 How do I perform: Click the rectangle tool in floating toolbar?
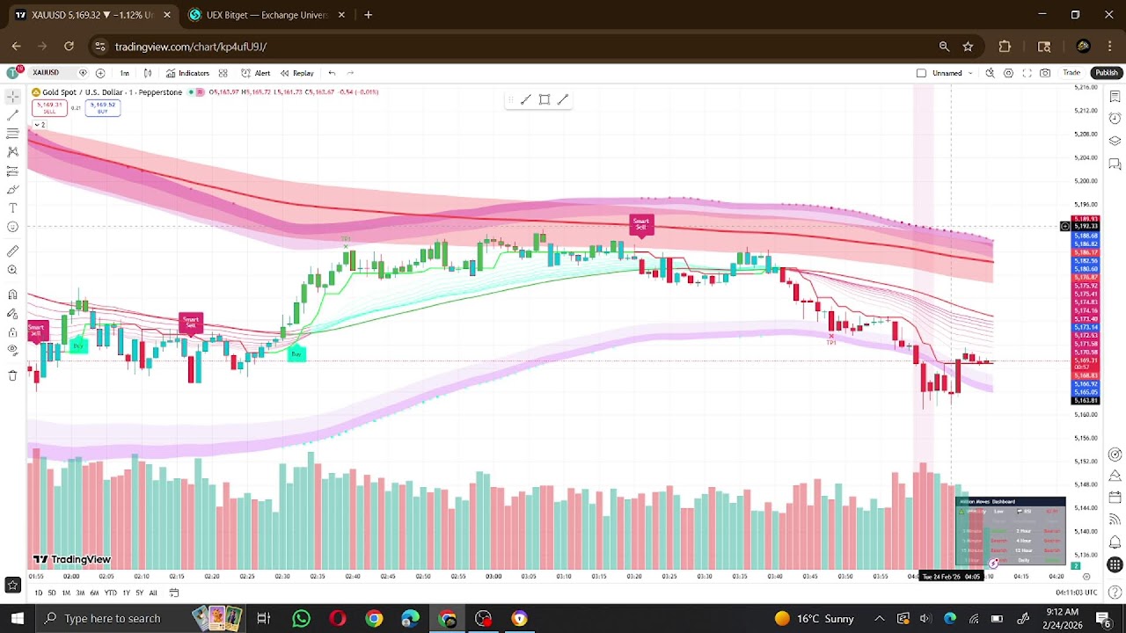545,99
